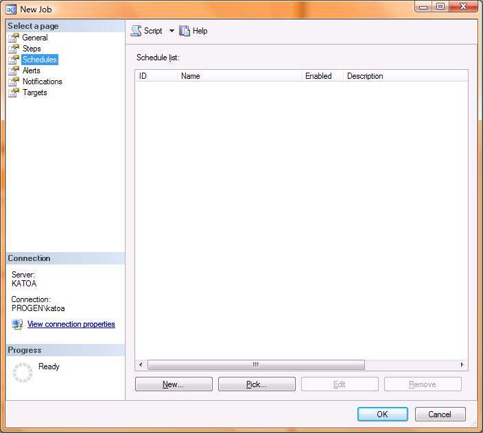
Task: Click the 'Ready' progress status
Action: coord(49,367)
